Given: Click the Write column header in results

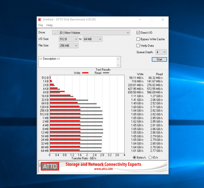Looking at the screenshot, I should (x=140, y=74).
